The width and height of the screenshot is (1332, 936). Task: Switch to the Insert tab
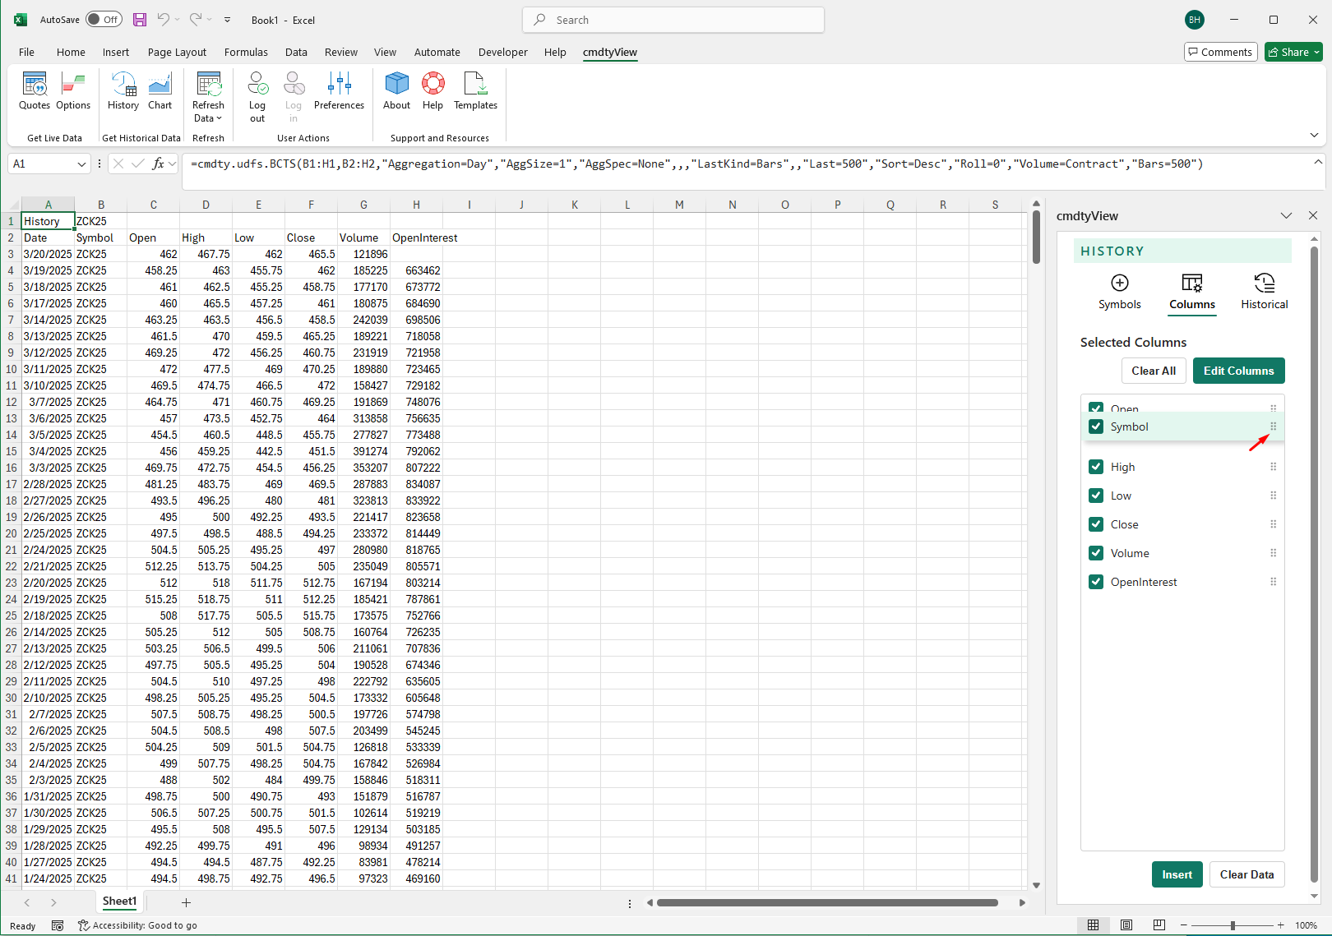click(116, 52)
